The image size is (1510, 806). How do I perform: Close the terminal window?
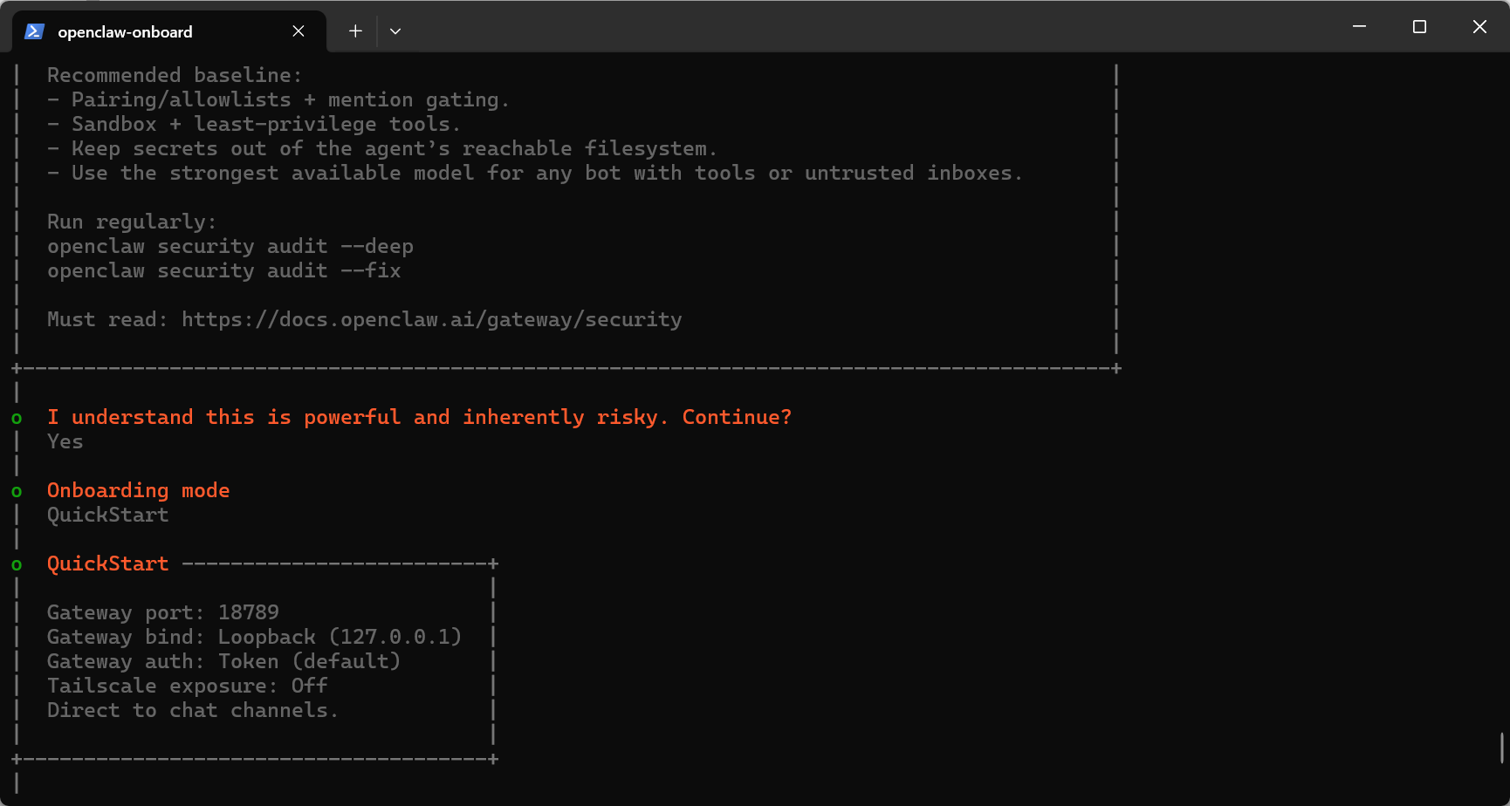tap(1479, 27)
